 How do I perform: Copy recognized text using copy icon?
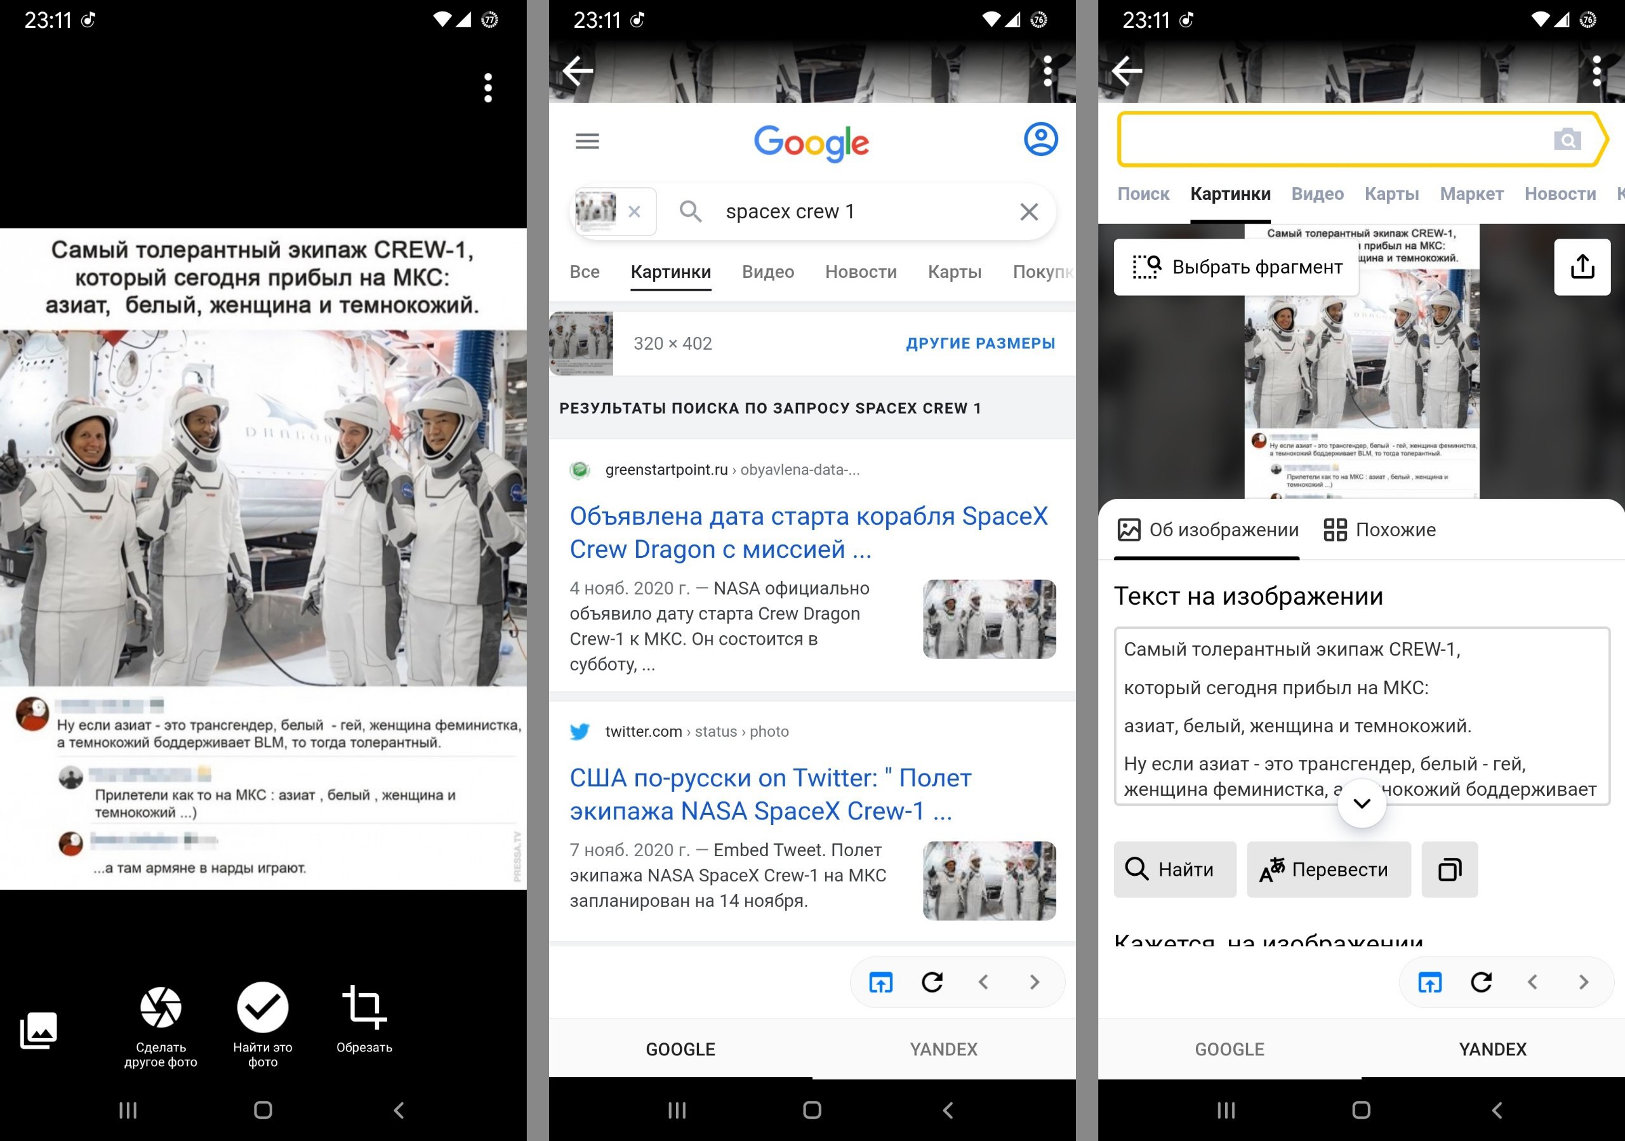coord(1449,869)
